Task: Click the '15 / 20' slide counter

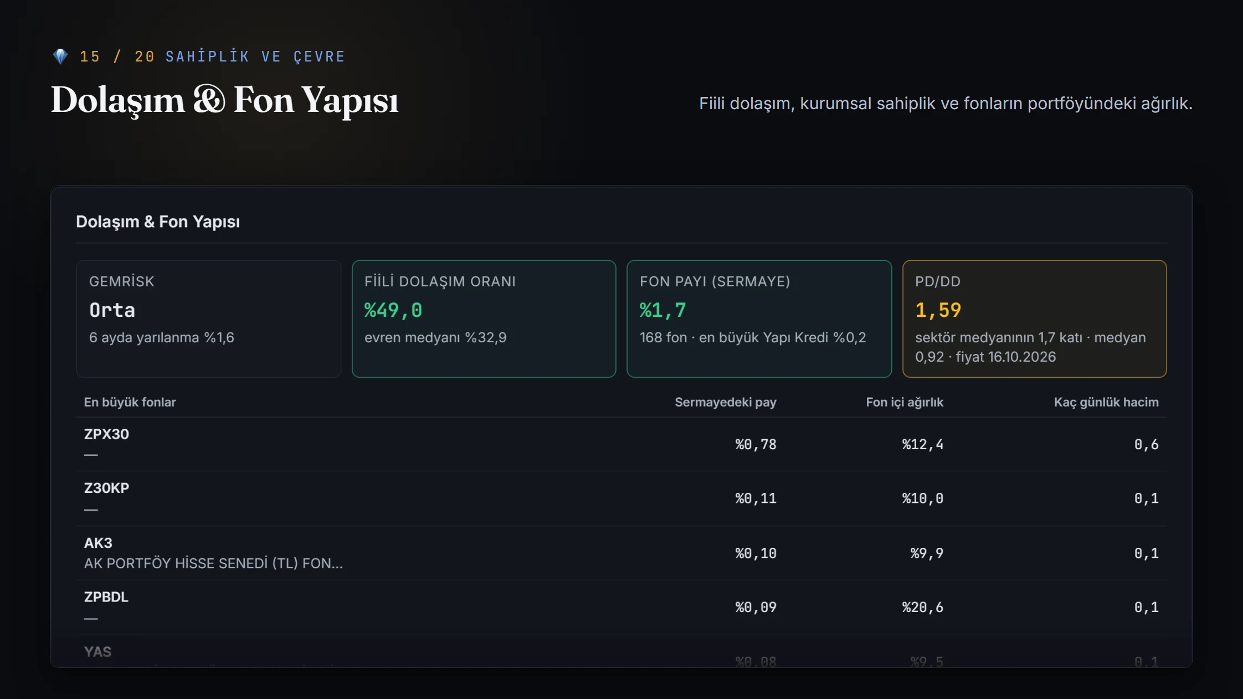Action: [x=117, y=56]
